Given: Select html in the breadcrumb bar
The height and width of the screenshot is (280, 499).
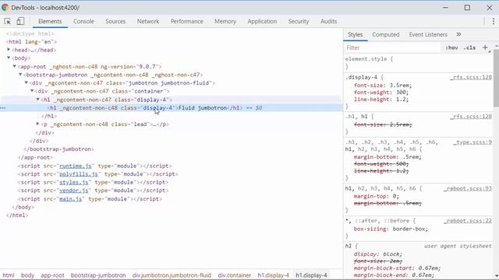Looking at the screenshot, I should pos(9,275).
